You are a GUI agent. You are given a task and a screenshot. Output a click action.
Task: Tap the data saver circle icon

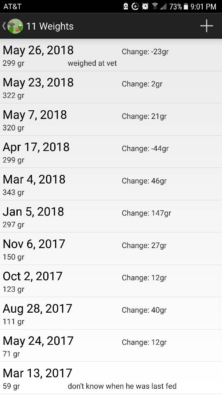[135, 7]
